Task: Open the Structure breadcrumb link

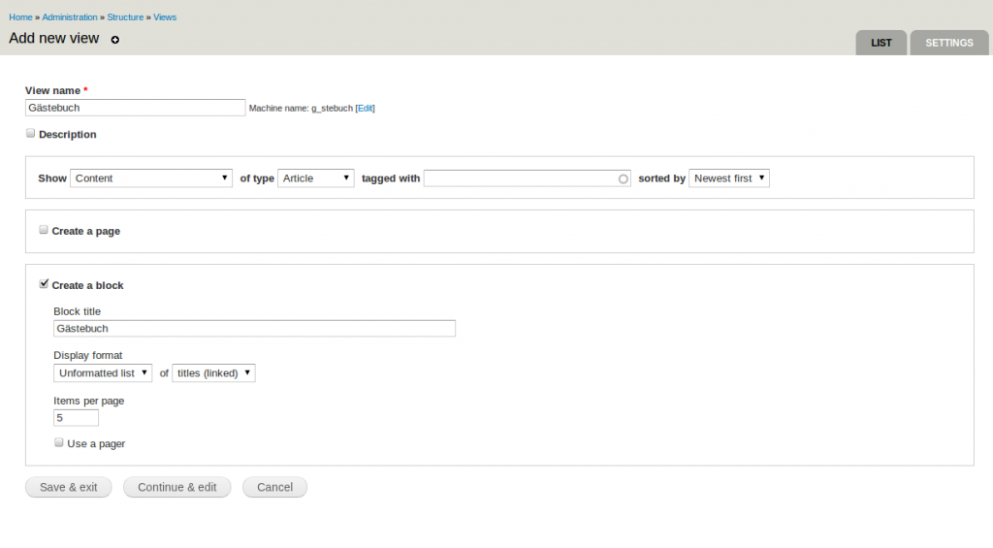Action: coord(125,17)
